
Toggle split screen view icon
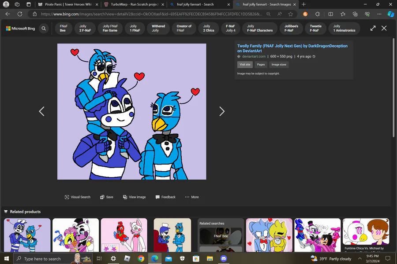[x=330, y=14]
